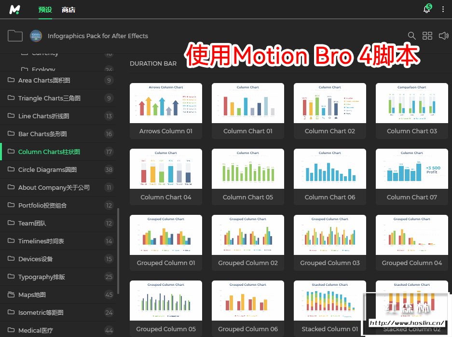
Task: Select Timelines时间表 category
Action: tap(58, 241)
